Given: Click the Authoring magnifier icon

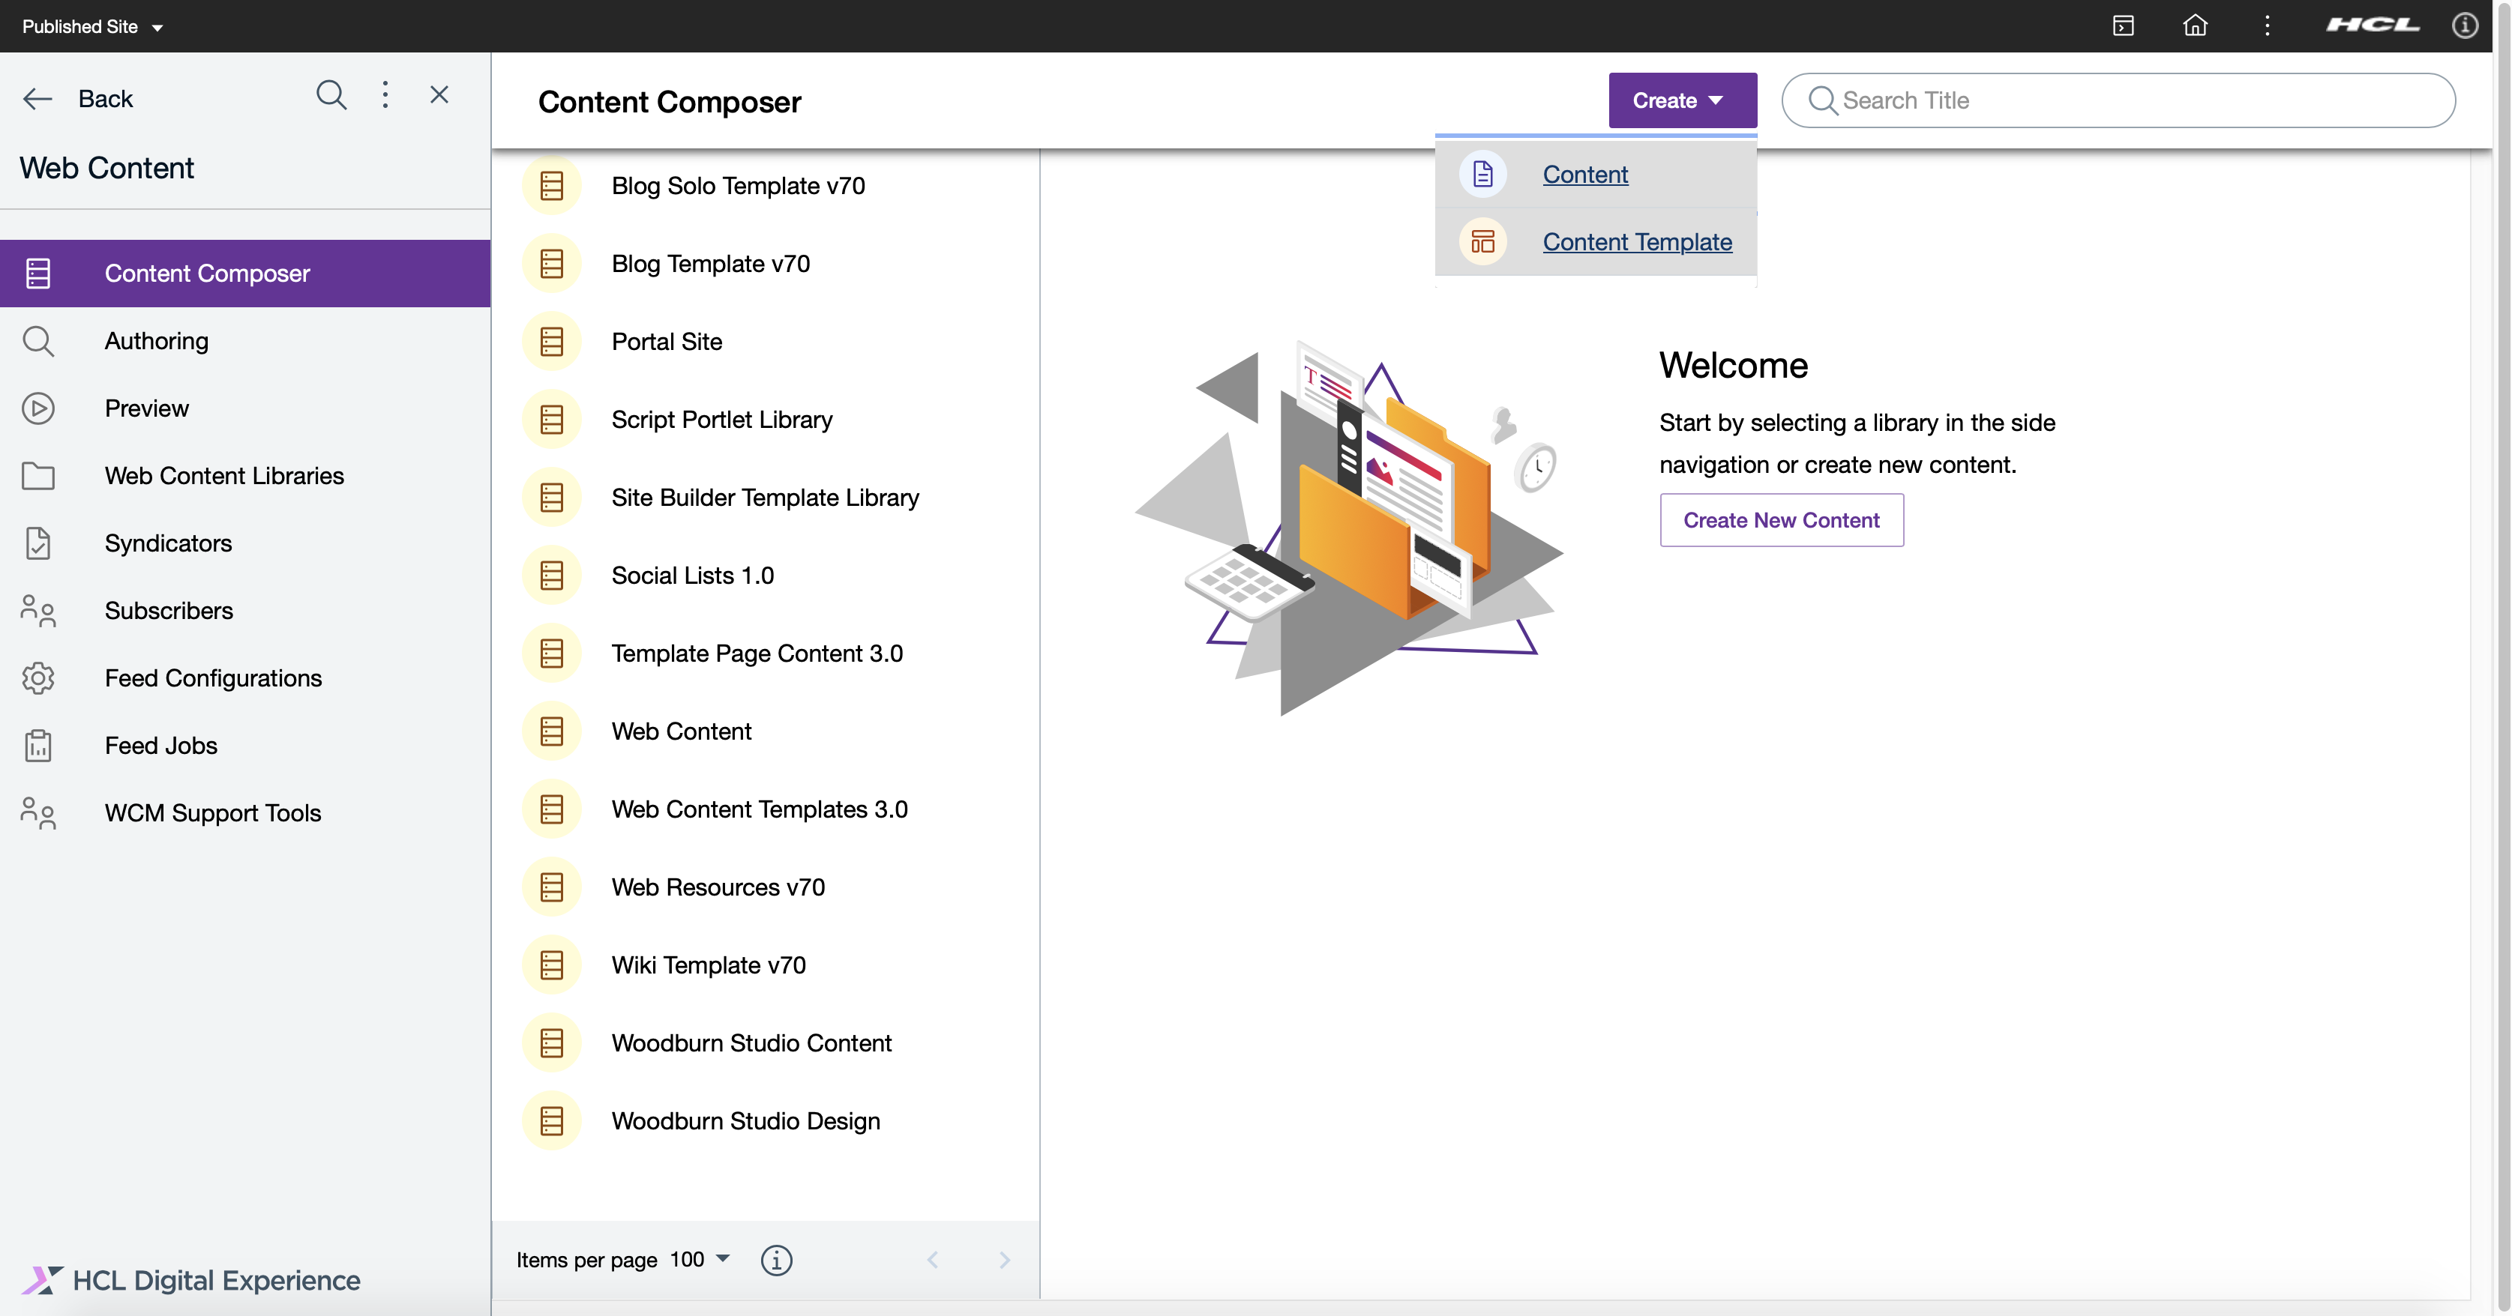Looking at the screenshot, I should click(38, 341).
